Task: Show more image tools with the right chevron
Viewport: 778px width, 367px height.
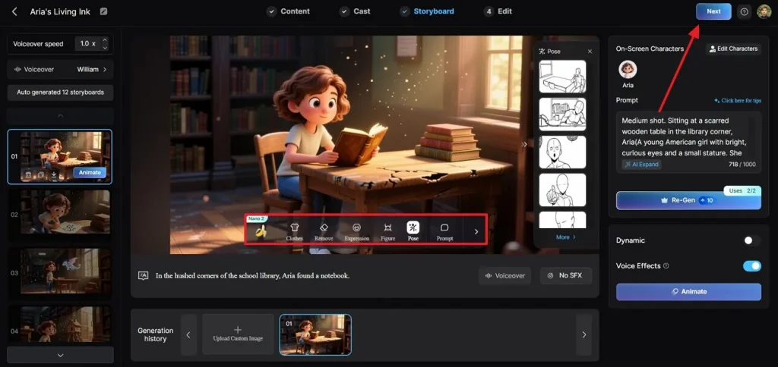Action: [x=476, y=231]
